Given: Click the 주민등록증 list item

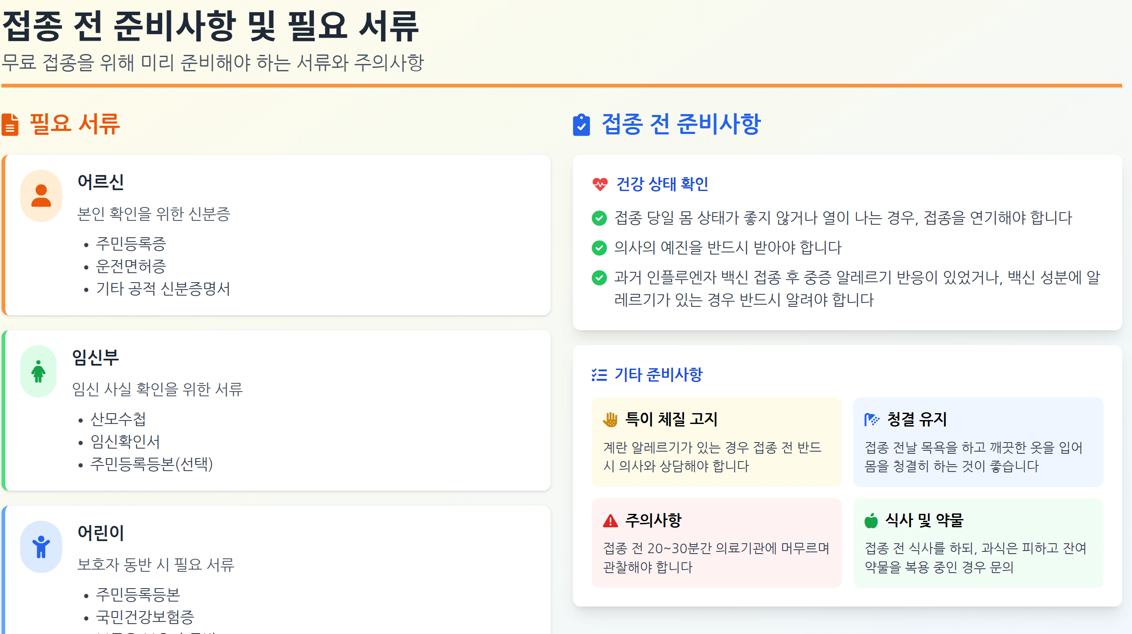Looking at the screenshot, I should (132, 244).
